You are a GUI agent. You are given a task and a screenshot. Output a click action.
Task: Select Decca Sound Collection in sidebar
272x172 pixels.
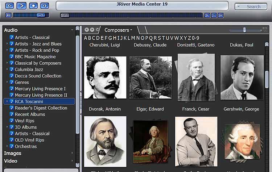(38, 76)
